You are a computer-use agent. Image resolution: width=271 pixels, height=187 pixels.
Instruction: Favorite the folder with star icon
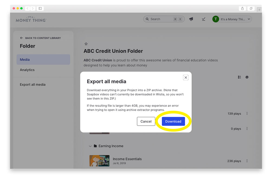pyautogui.click(x=86, y=44)
